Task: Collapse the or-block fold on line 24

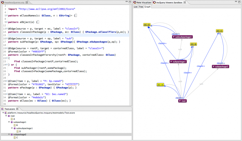Action: pos(7,65)
